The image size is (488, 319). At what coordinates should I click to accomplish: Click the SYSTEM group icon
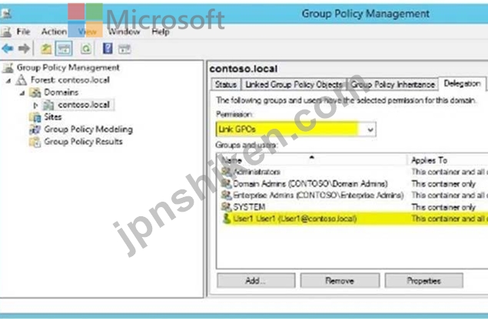click(x=226, y=206)
